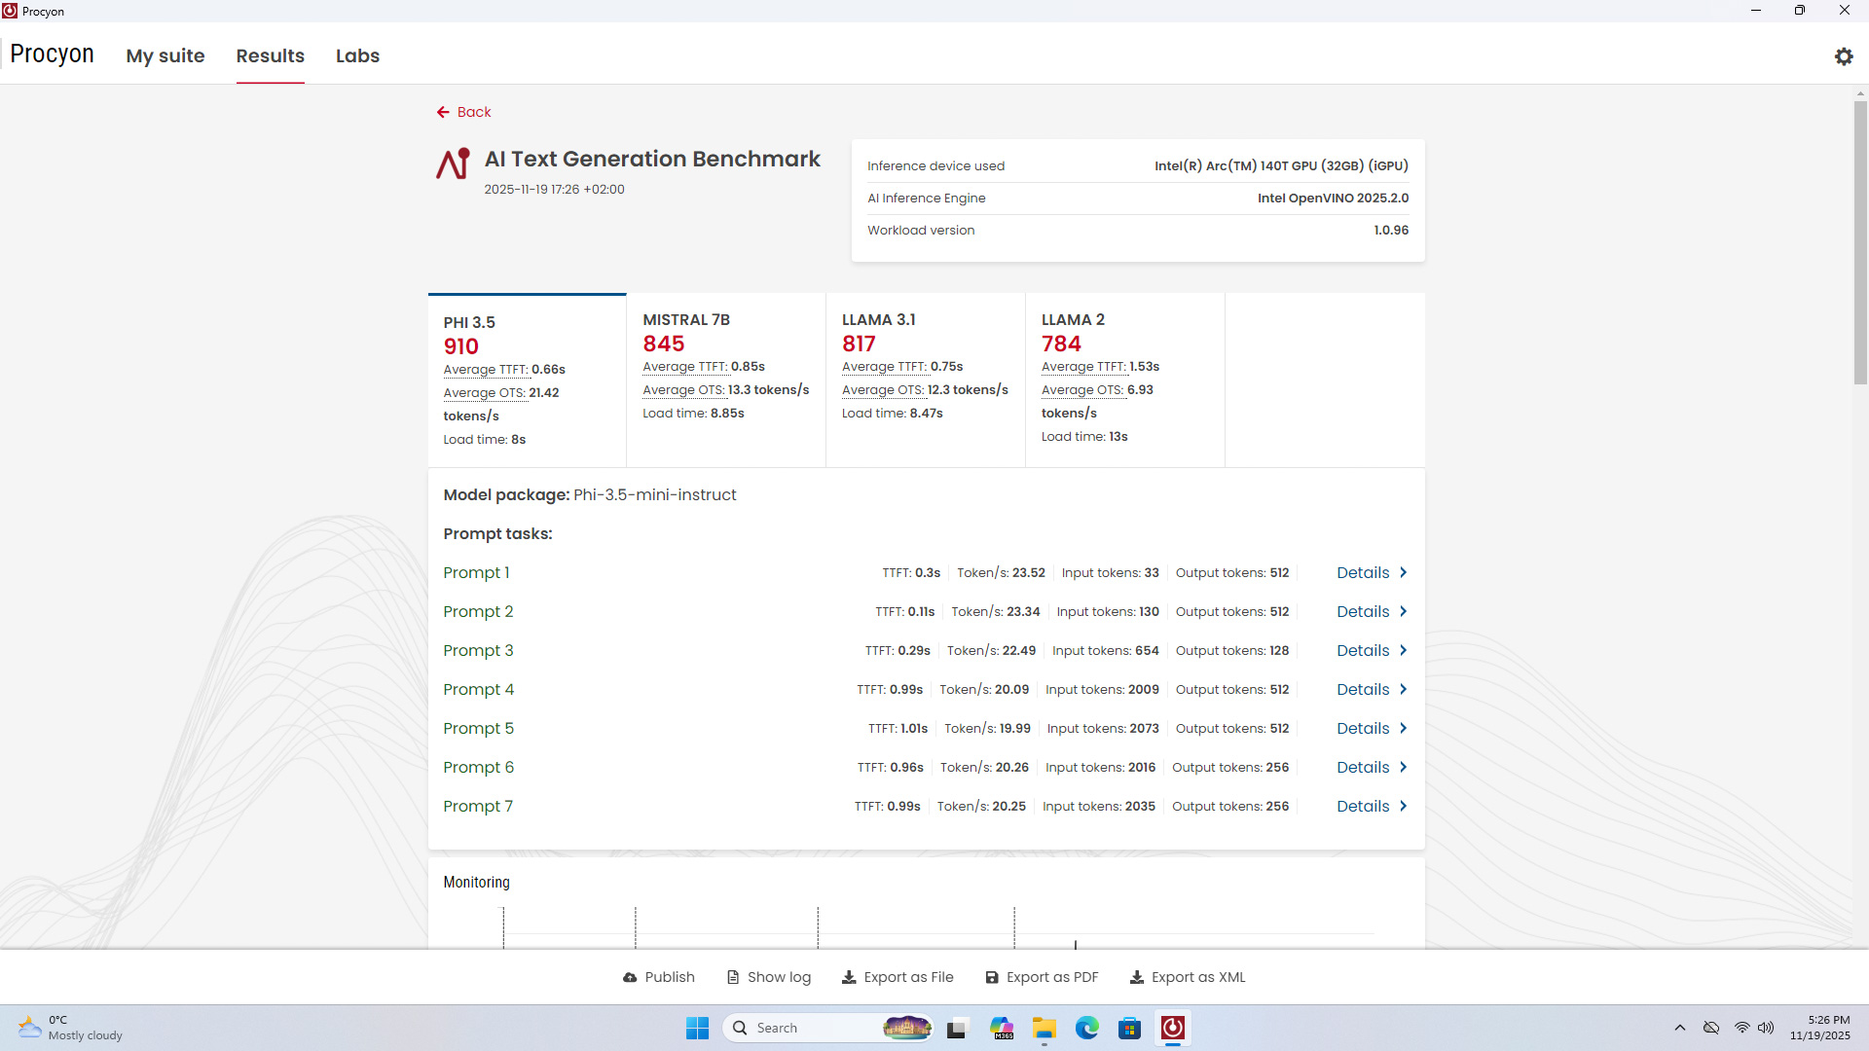Go back via the Back link
This screenshot has height=1051, width=1869.
click(463, 112)
